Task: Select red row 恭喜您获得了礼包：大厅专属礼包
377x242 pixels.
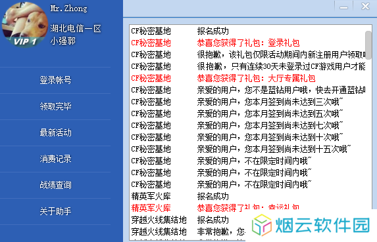Action: (x=248, y=78)
